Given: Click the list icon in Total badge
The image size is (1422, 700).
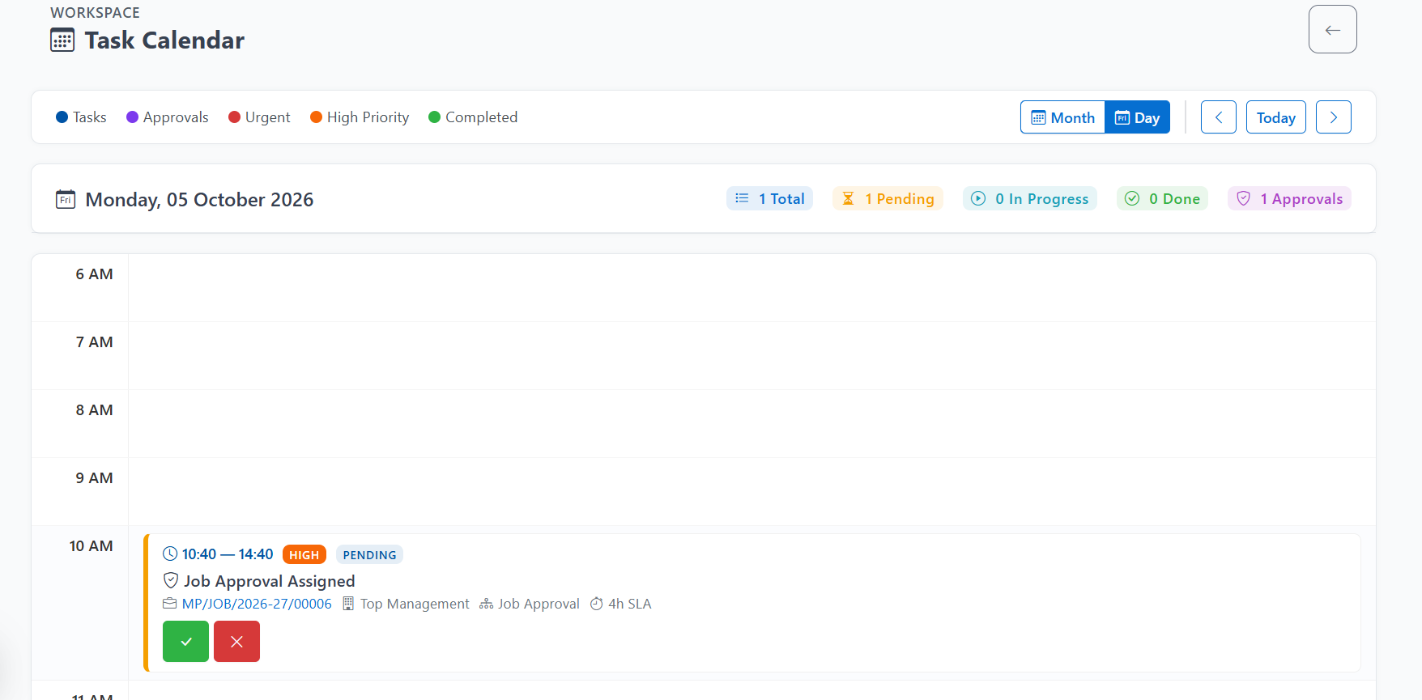Looking at the screenshot, I should point(742,198).
